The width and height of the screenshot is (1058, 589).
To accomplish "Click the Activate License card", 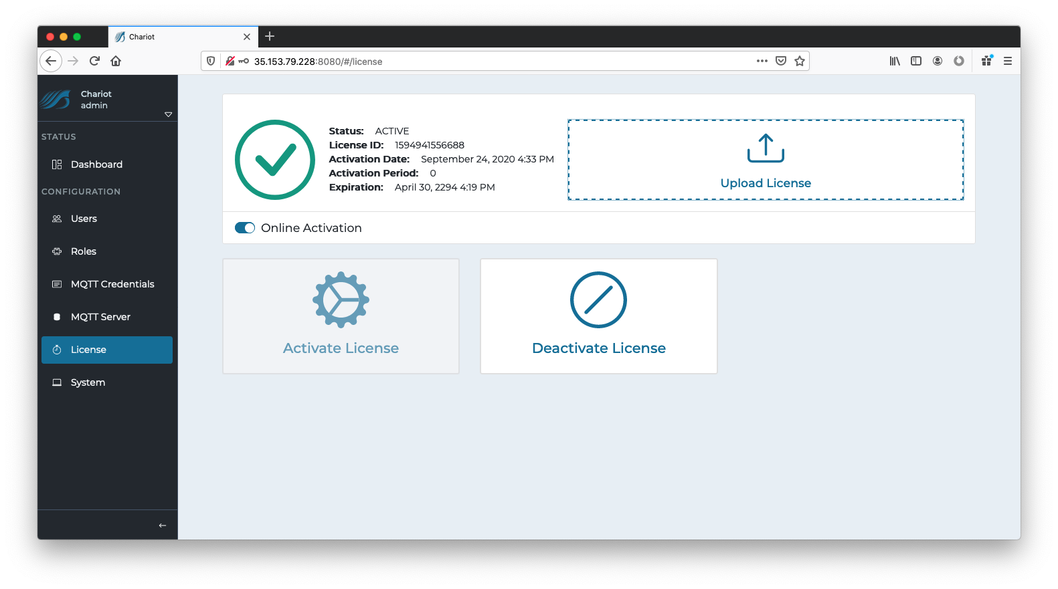I will click(341, 316).
